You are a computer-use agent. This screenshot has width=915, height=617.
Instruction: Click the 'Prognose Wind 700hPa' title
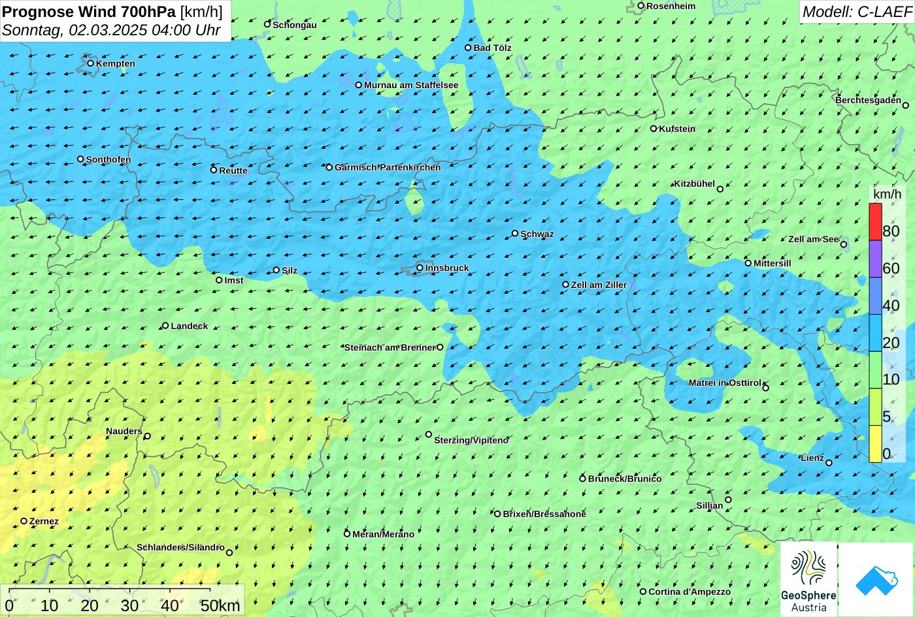[x=89, y=12]
